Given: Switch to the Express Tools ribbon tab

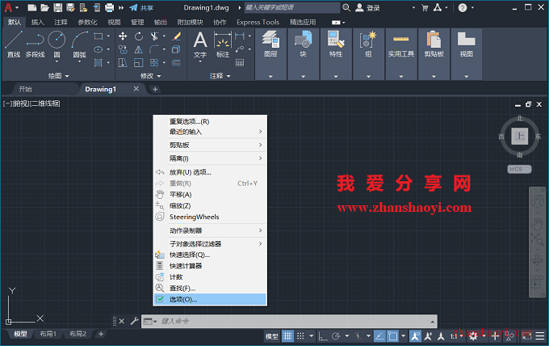Looking at the screenshot, I should (x=258, y=22).
